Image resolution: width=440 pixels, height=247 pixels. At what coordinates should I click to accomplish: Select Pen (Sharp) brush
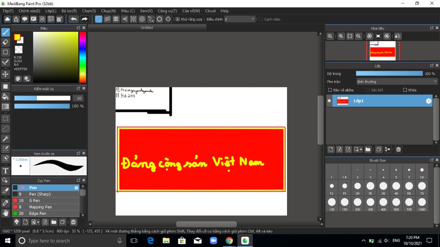pos(46,194)
